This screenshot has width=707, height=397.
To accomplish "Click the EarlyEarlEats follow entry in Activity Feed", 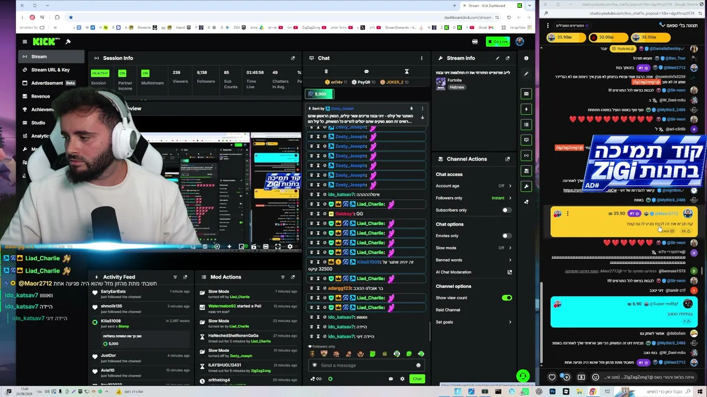I will click(x=141, y=294).
